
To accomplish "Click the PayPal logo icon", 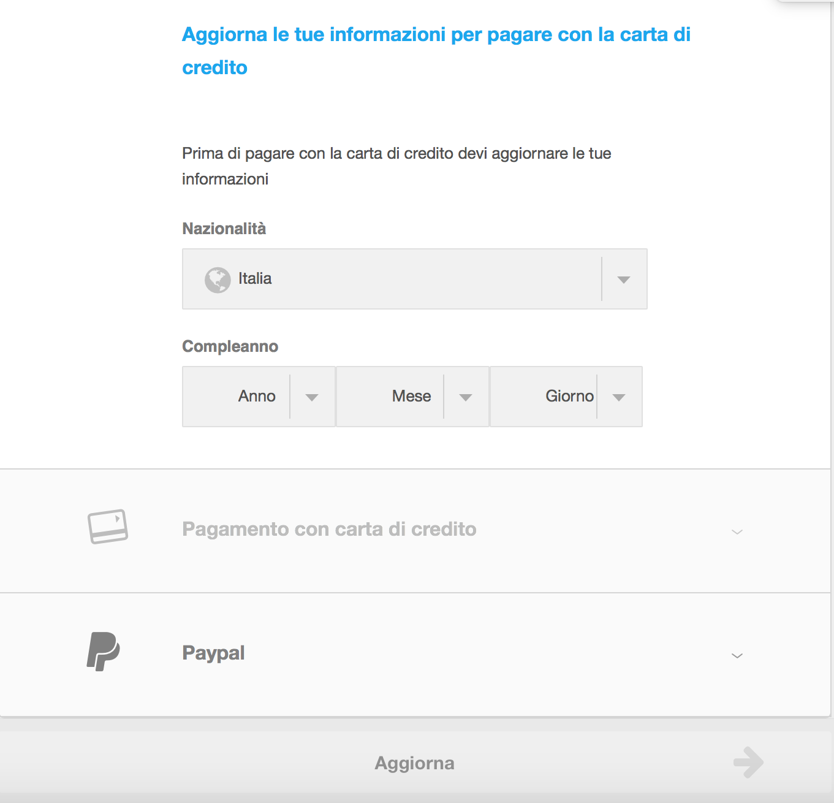I will (103, 652).
